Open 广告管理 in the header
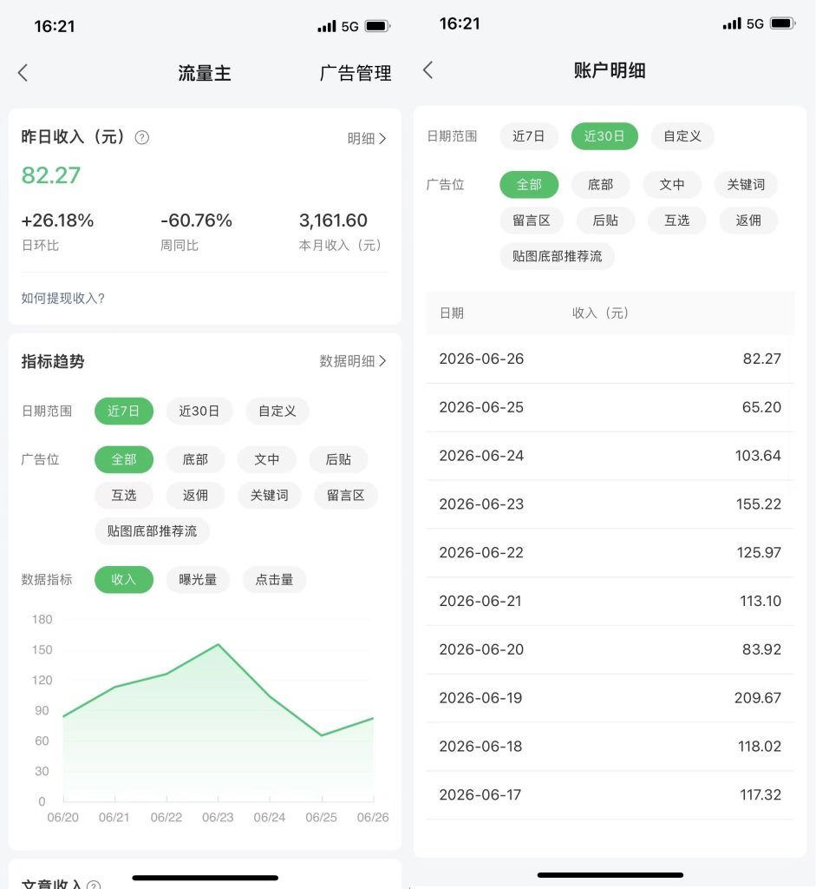816x889 pixels. (355, 73)
